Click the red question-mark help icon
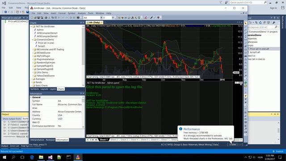 click(x=158, y=18)
